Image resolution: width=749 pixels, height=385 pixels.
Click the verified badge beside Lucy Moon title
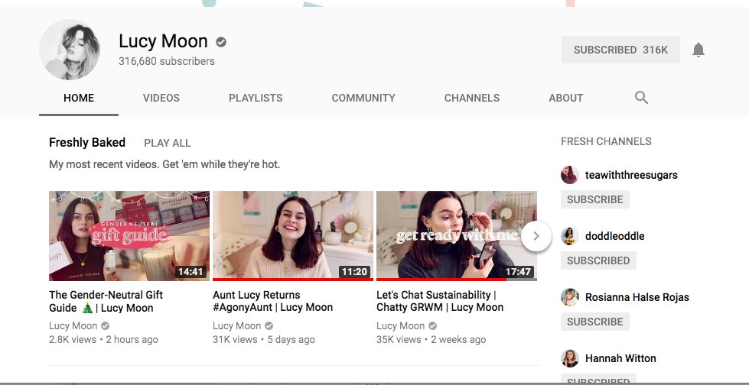tap(220, 42)
